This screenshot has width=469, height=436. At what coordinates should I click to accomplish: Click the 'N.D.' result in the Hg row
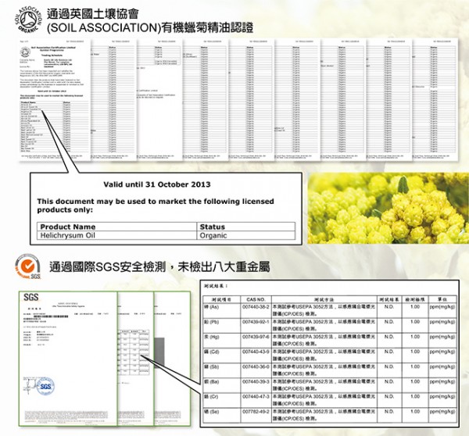(x=388, y=337)
